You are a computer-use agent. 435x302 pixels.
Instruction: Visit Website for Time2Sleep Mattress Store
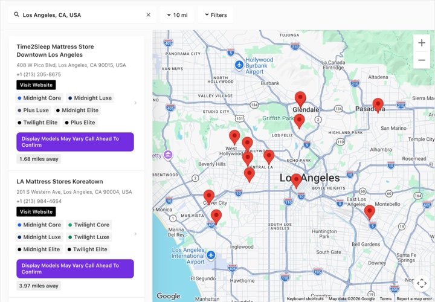click(36, 85)
